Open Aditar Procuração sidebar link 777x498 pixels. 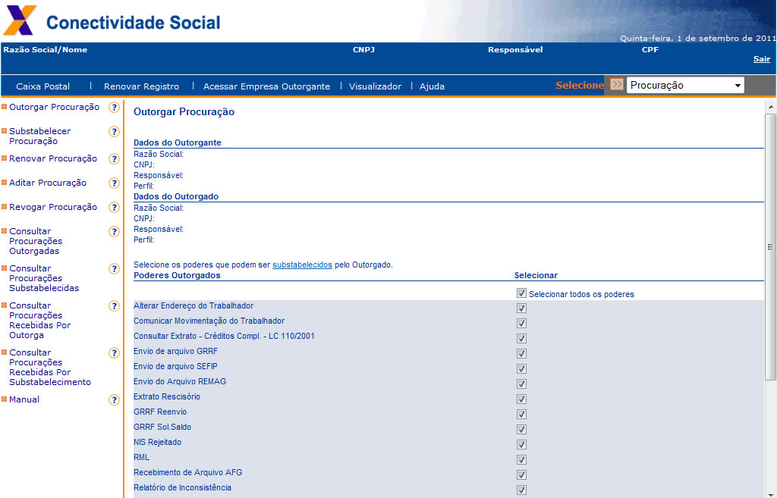click(48, 183)
